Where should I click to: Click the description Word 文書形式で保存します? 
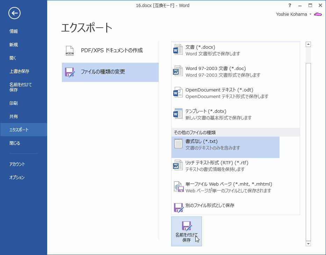click(x=213, y=54)
